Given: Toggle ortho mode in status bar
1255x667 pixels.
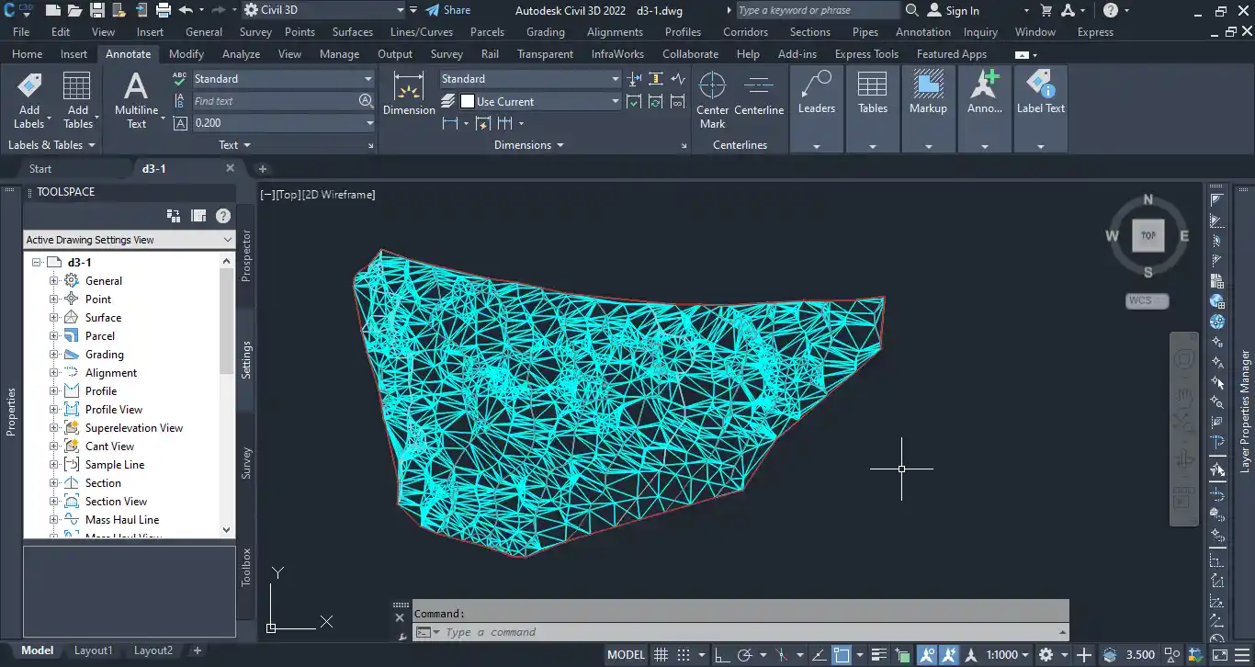Looking at the screenshot, I should [722, 655].
